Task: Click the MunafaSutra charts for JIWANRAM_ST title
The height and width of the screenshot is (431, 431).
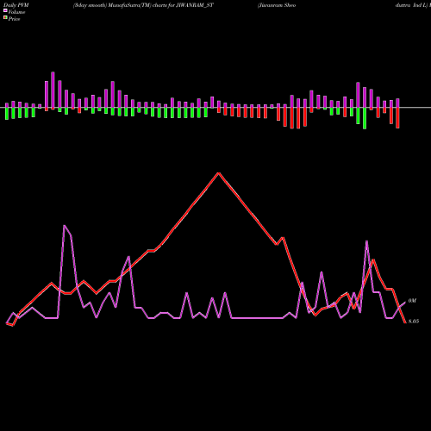Action: pos(143,5)
